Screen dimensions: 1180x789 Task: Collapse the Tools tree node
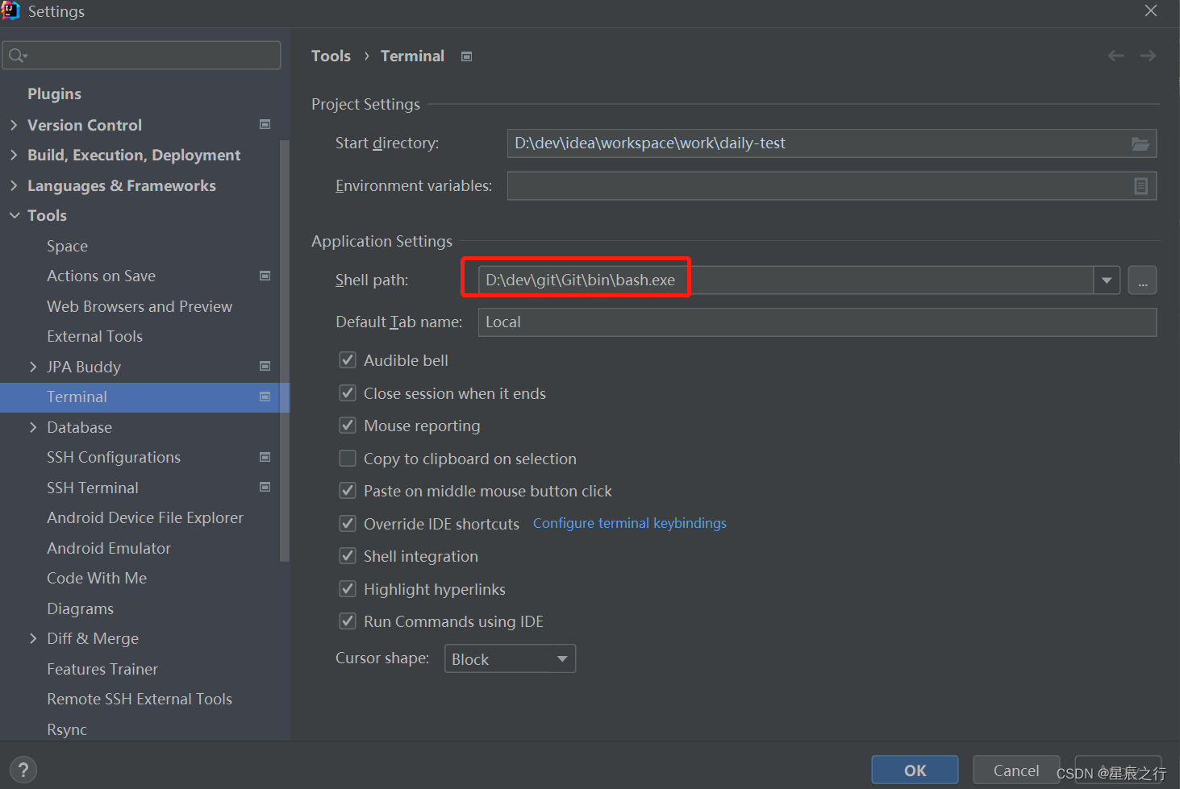pos(14,215)
